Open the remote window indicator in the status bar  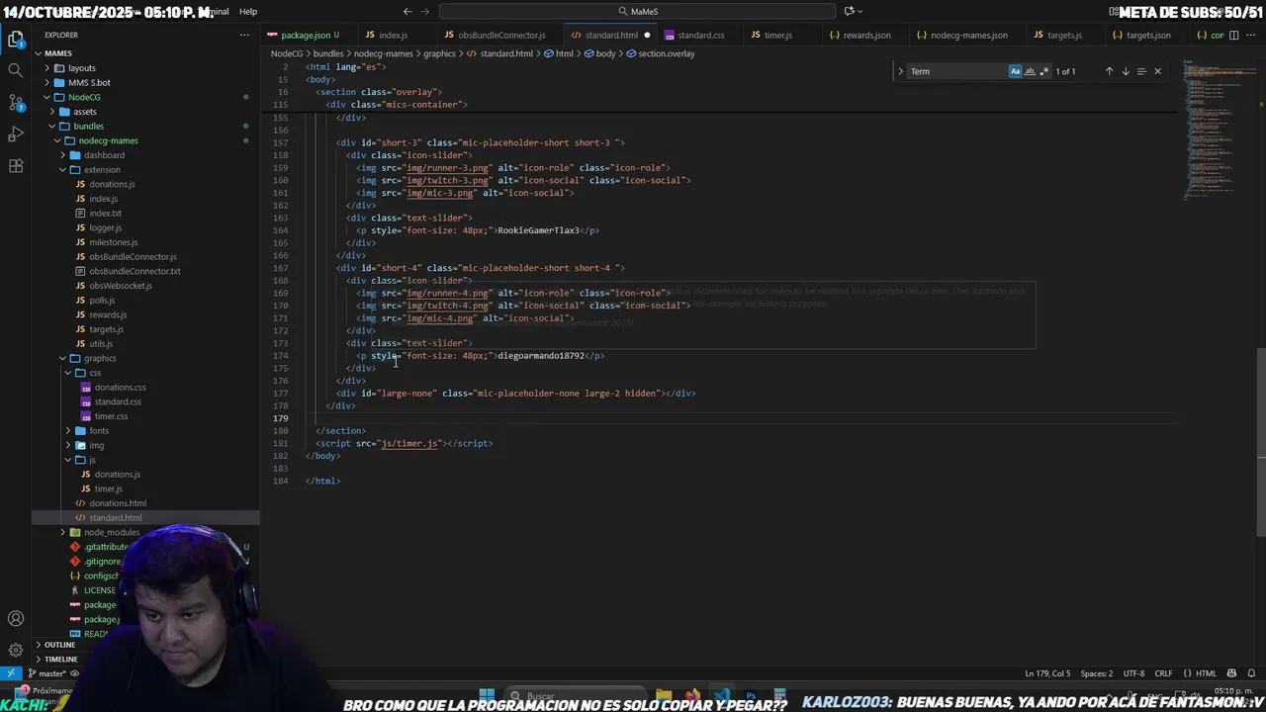point(11,673)
